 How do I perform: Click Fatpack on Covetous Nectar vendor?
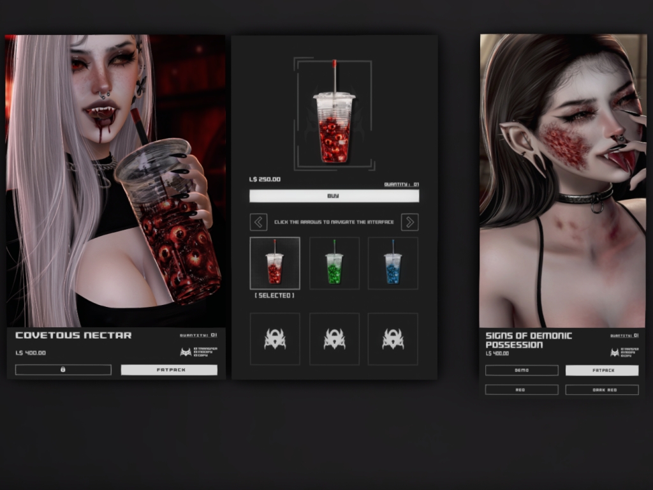169,369
